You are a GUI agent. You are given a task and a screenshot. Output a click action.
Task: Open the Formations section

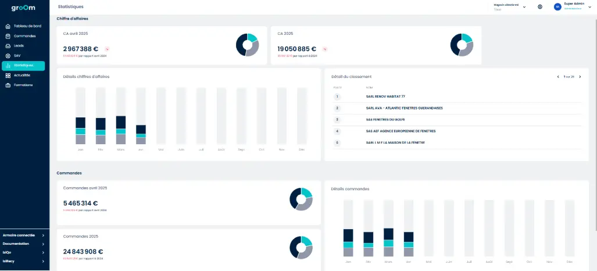click(23, 85)
